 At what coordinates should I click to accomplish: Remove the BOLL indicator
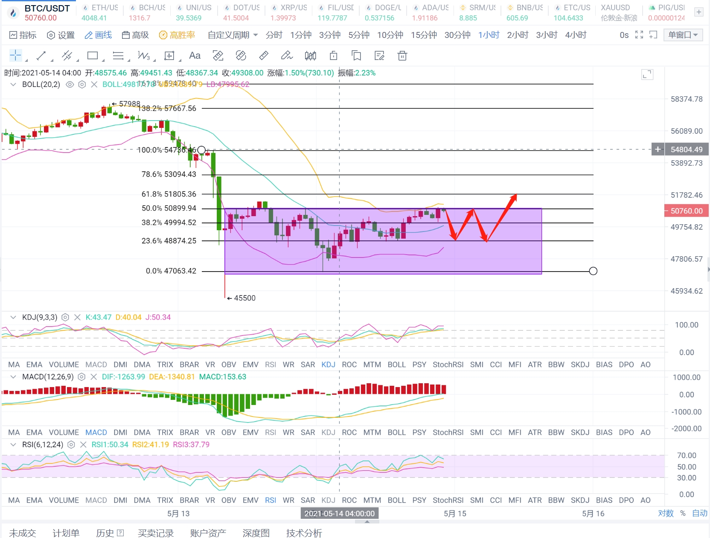coord(94,84)
